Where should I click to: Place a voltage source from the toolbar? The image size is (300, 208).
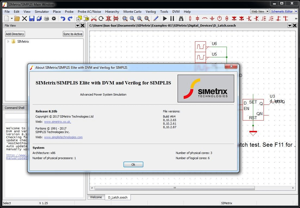tap(219, 18)
